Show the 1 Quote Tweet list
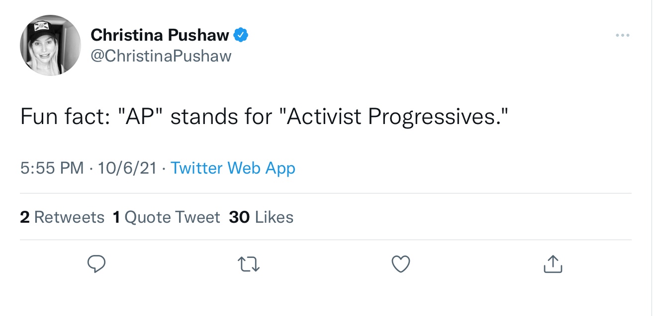The height and width of the screenshot is (316, 657). point(167,217)
